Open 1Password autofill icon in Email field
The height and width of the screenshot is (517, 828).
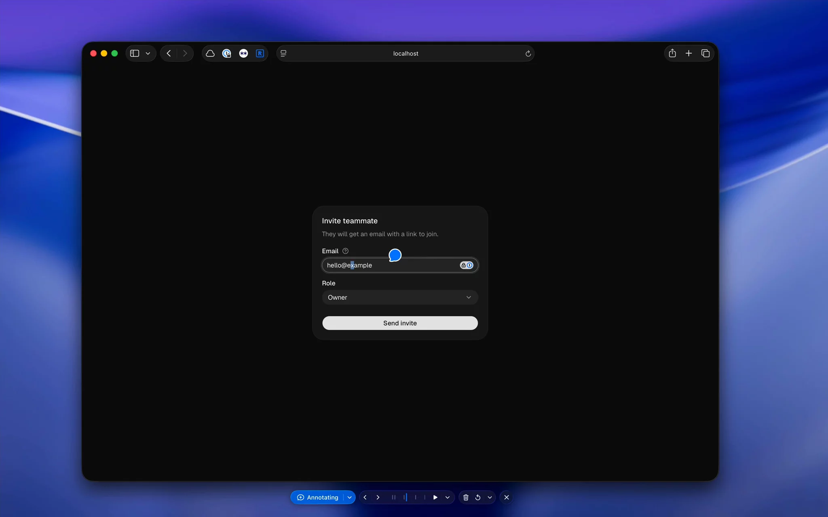click(467, 265)
